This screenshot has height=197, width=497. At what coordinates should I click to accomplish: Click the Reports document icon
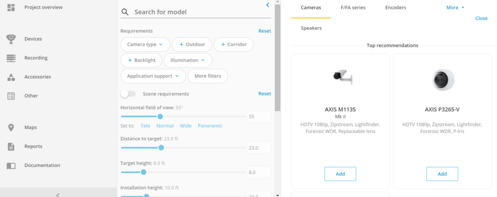(x=11, y=147)
